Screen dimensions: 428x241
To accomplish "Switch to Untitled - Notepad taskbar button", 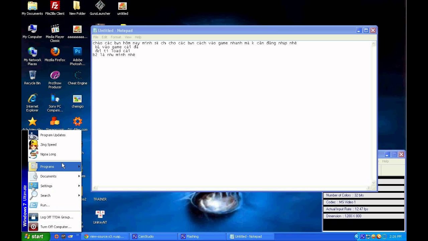I will pos(250,236).
